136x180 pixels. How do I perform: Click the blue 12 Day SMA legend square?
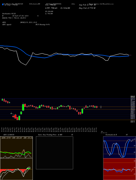pos(3,4)
